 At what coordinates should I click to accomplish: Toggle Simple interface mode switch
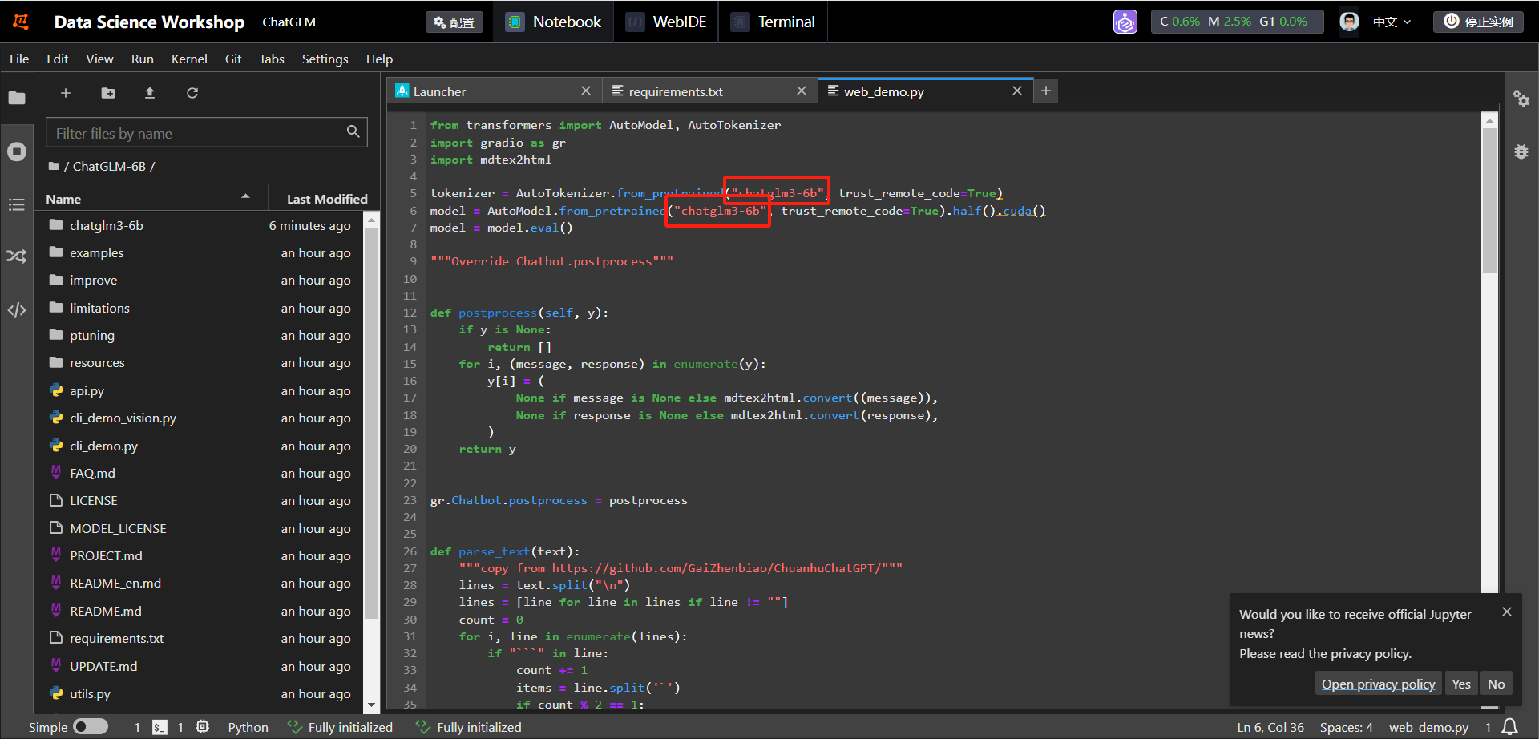point(91,726)
